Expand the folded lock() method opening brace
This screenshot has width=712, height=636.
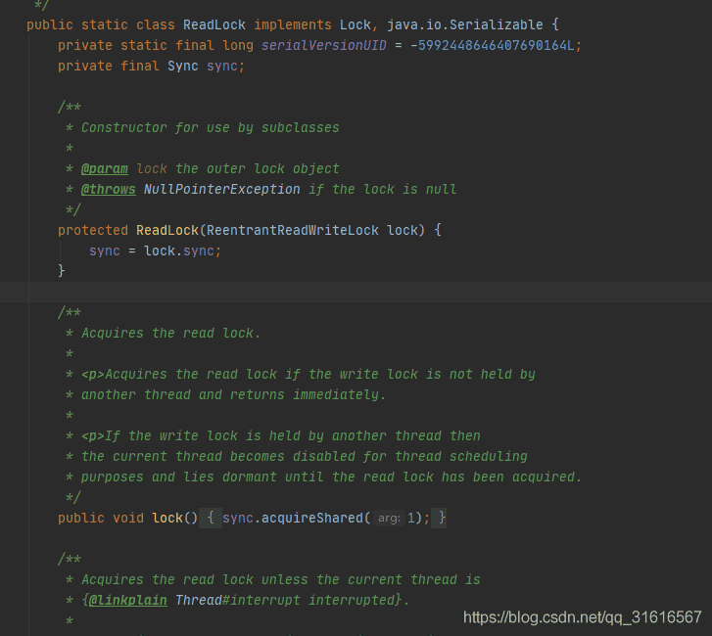pyautogui.click(x=211, y=518)
